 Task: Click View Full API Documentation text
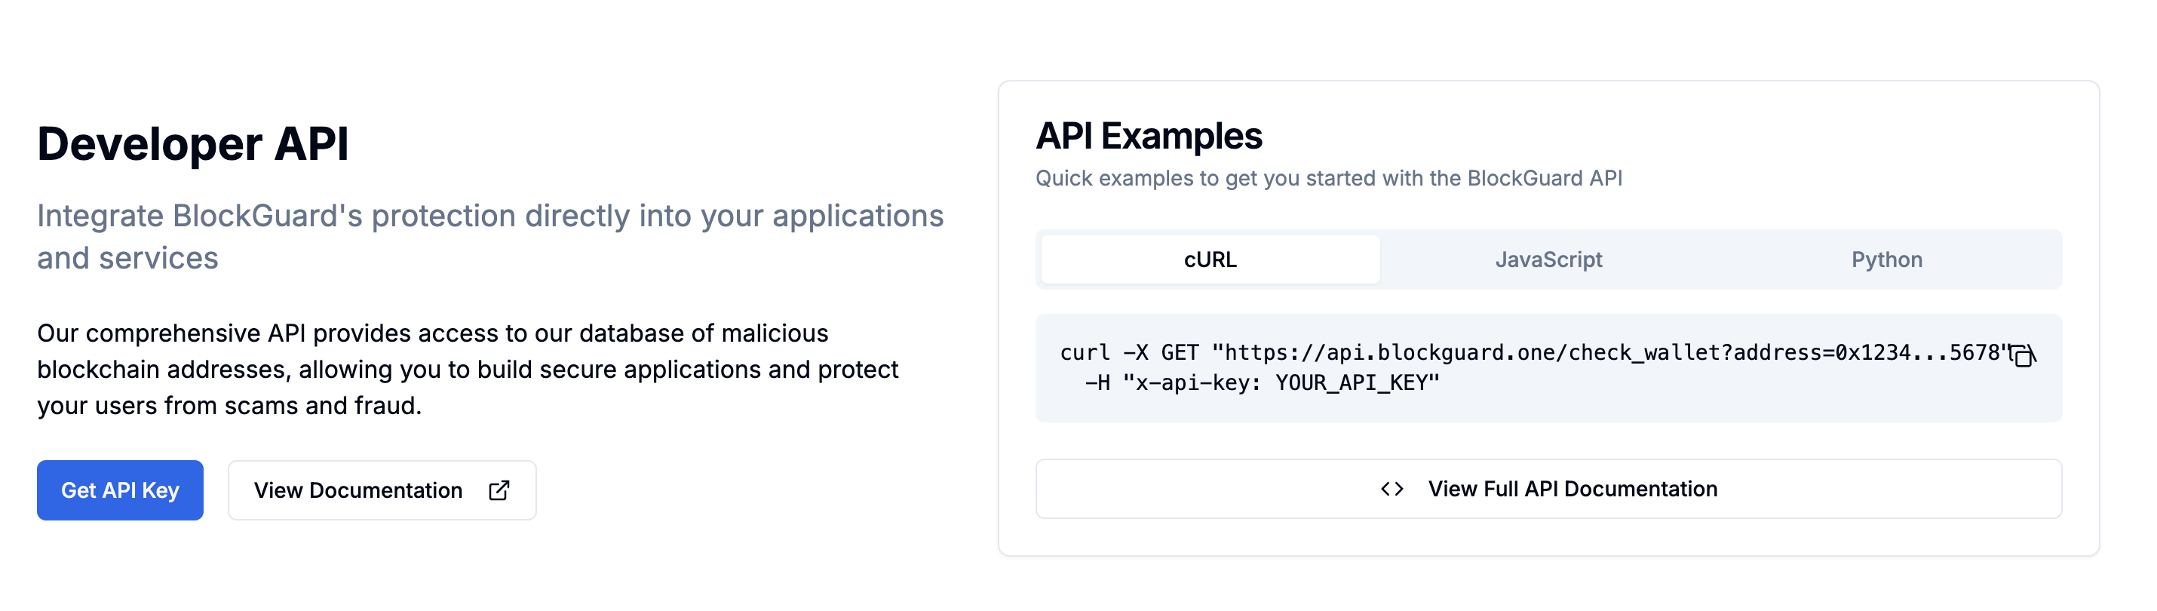point(1572,489)
